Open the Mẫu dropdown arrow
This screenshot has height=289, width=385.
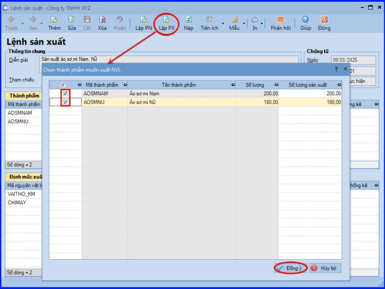(x=244, y=23)
